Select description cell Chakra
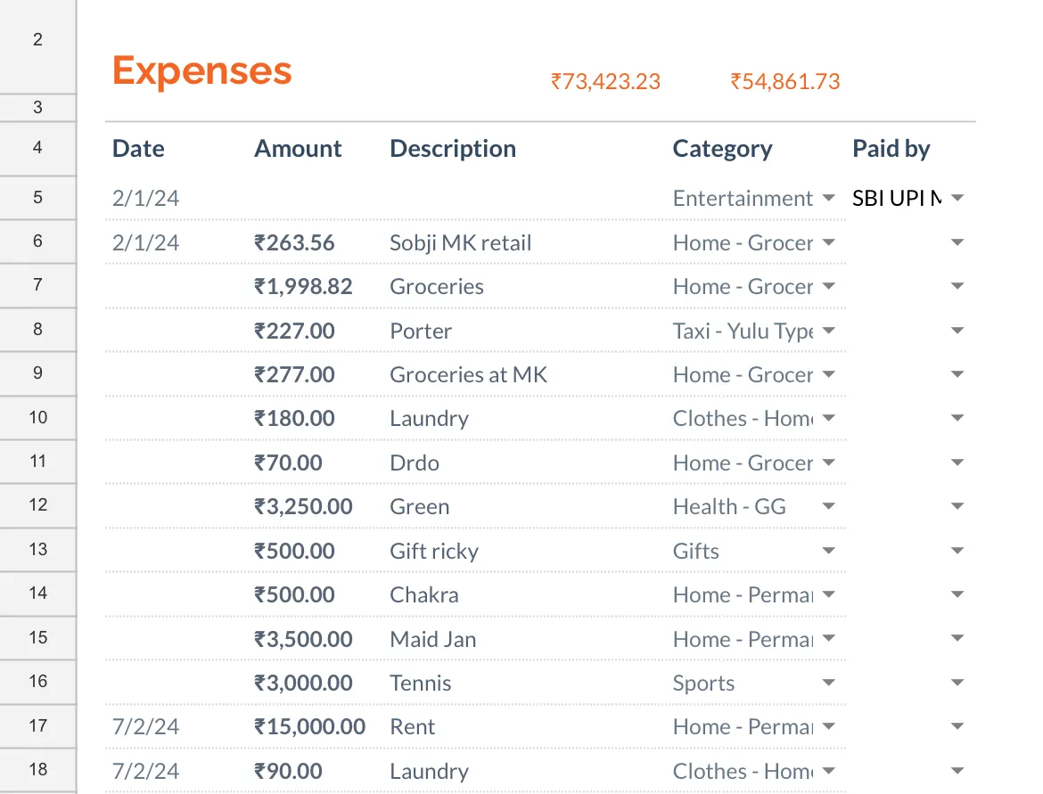 coord(423,595)
